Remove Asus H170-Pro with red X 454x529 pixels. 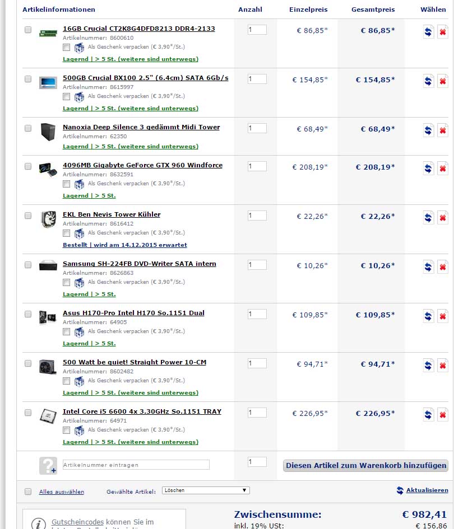(x=443, y=316)
